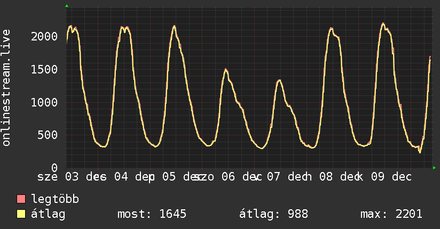Click the 1000 y-axis label

point(44,102)
